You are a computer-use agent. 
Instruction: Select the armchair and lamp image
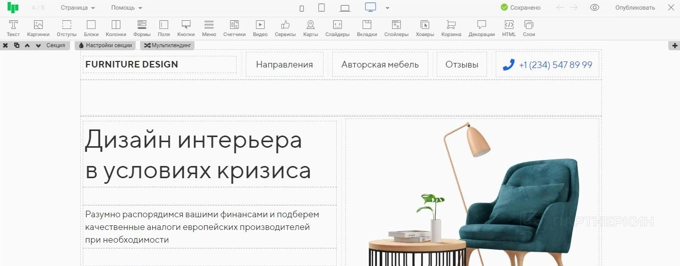[x=472, y=193]
